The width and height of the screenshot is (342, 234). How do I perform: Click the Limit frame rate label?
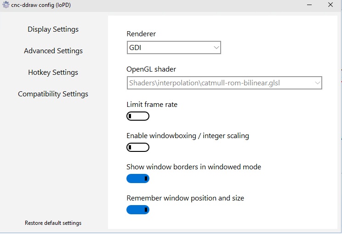(x=152, y=105)
